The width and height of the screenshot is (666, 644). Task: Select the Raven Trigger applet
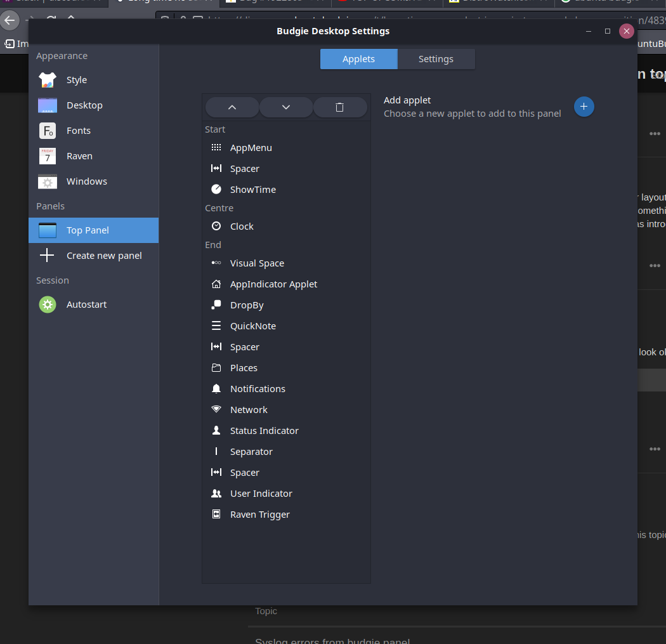[x=286, y=515]
